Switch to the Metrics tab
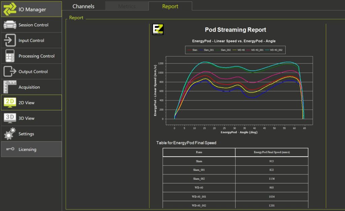 pyautogui.click(x=127, y=6)
